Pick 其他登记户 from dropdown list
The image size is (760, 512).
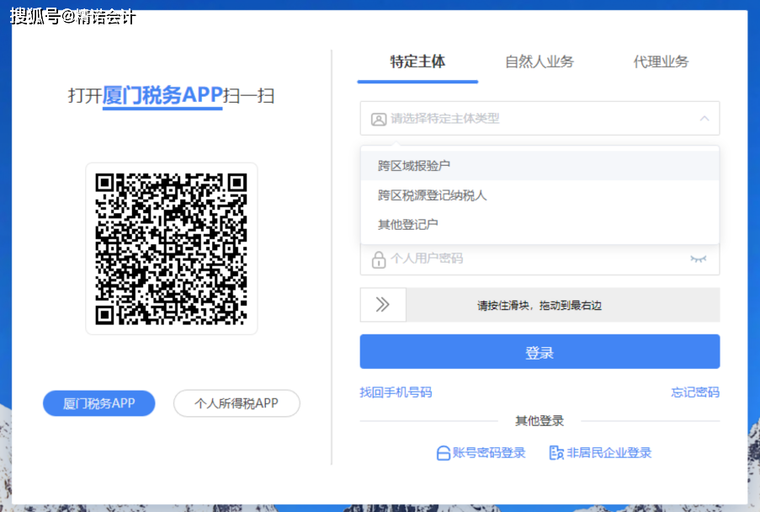pos(539,225)
